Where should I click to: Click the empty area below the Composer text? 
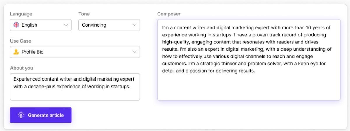pyautogui.click(x=249, y=88)
